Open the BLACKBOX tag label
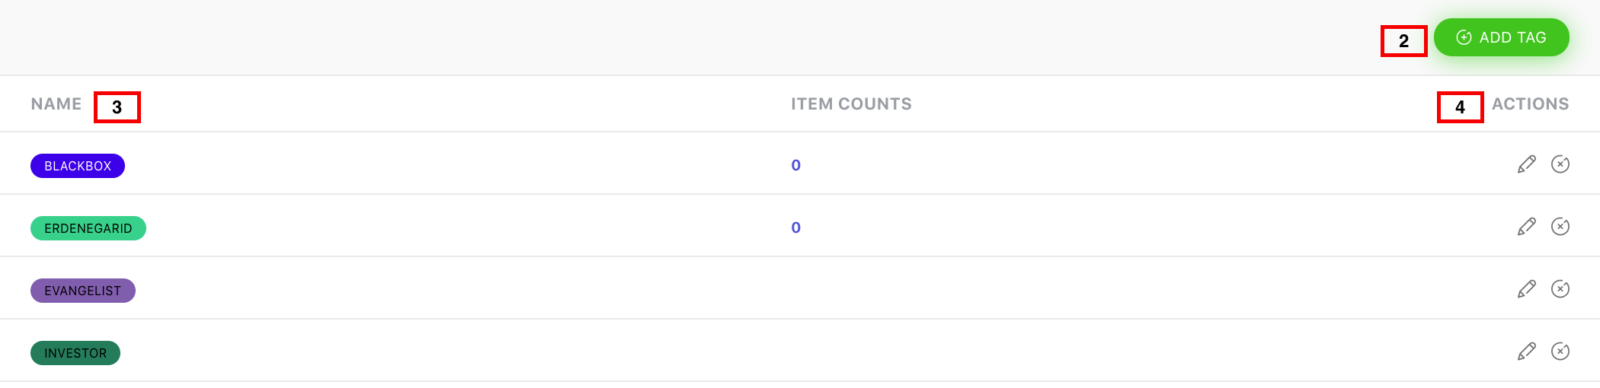This screenshot has height=388, width=1600. [78, 166]
